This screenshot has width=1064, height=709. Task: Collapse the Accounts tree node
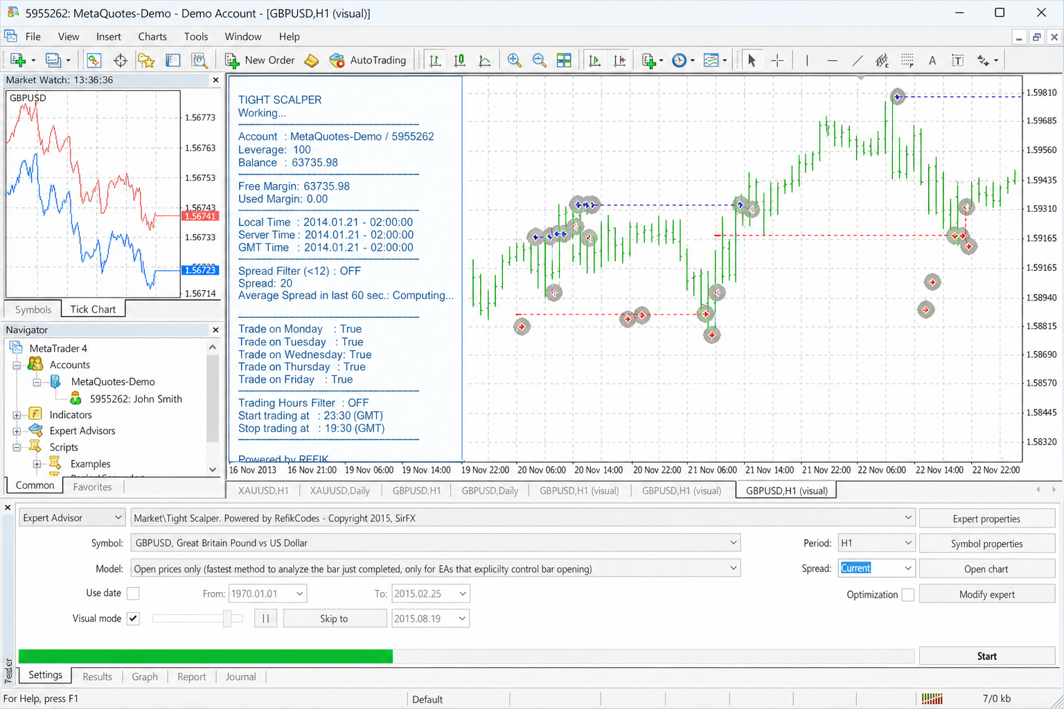(x=17, y=365)
